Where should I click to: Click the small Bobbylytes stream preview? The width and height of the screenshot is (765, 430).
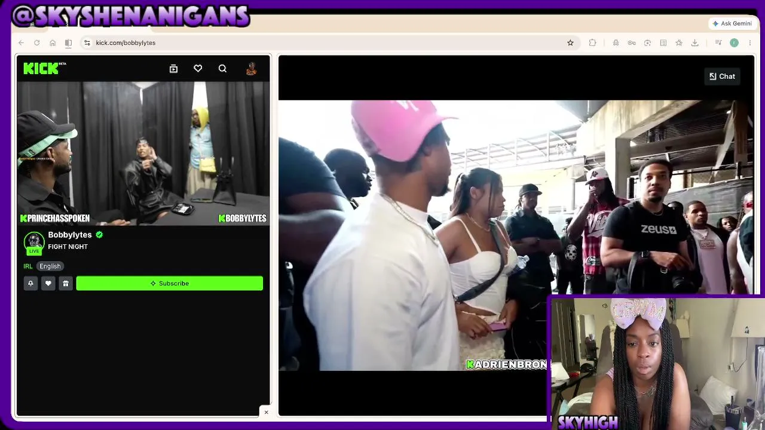(x=143, y=153)
